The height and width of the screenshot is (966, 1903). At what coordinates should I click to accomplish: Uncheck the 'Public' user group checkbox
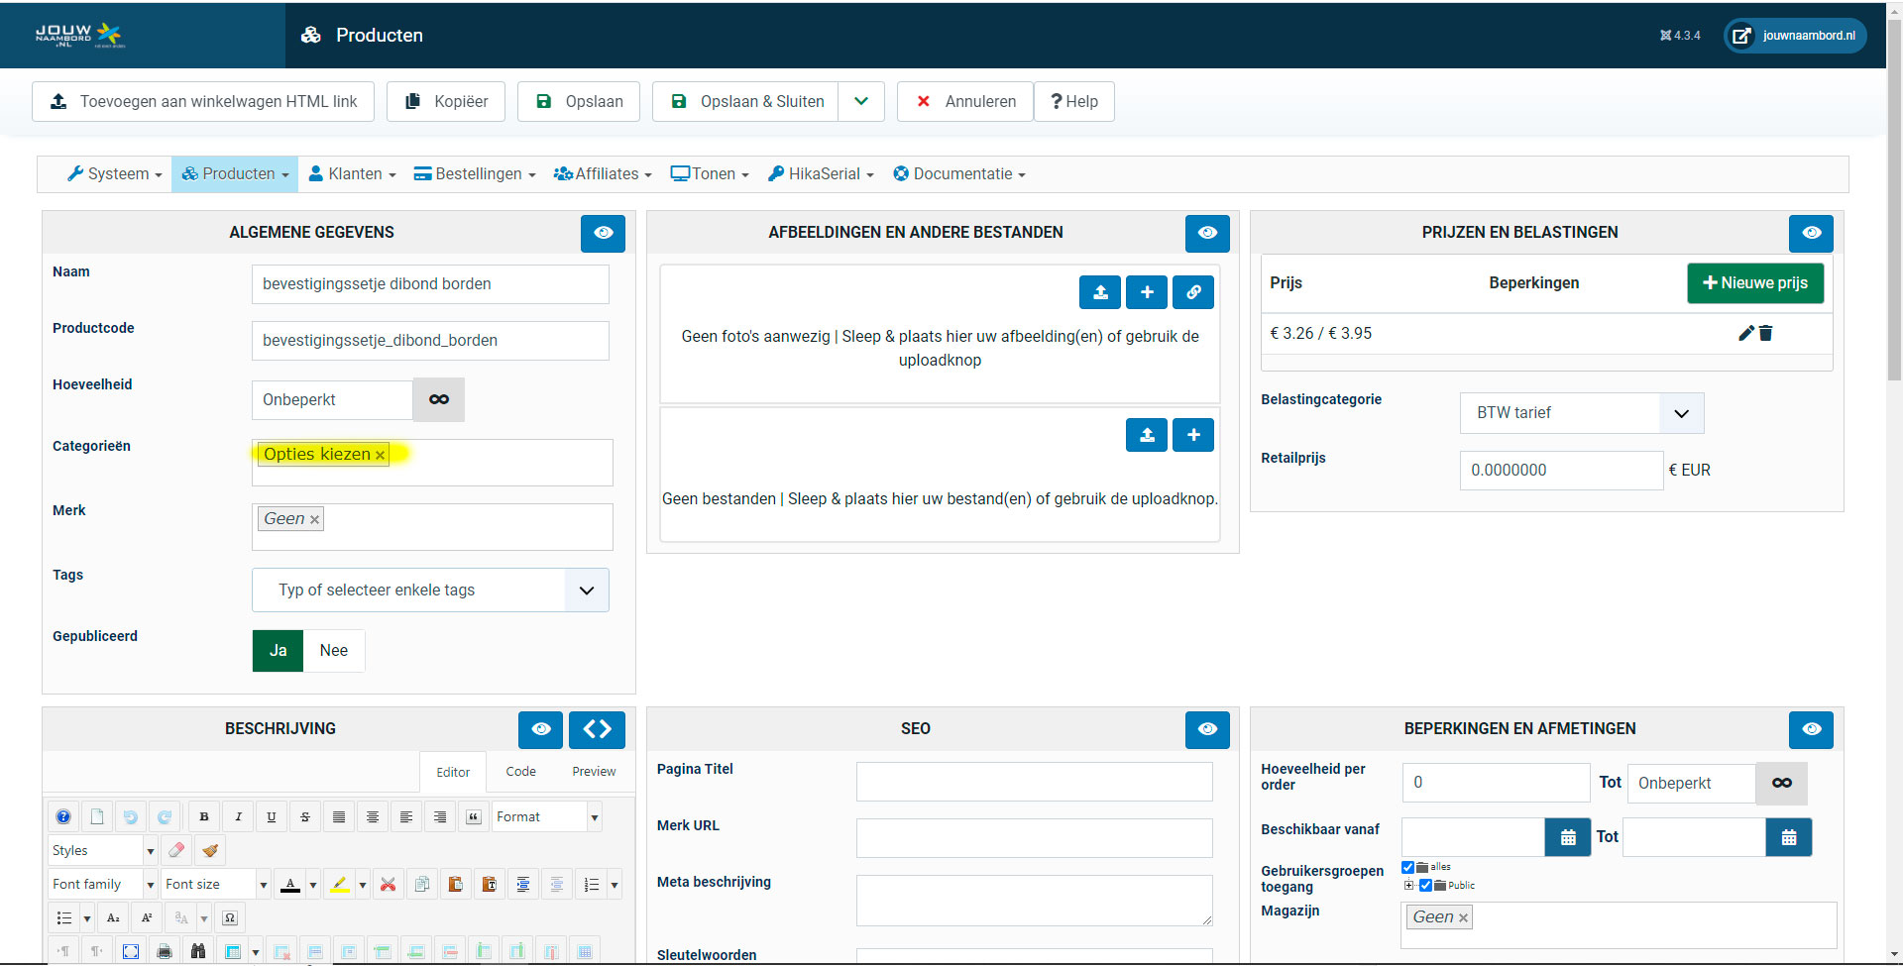click(x=1425, y=885)
